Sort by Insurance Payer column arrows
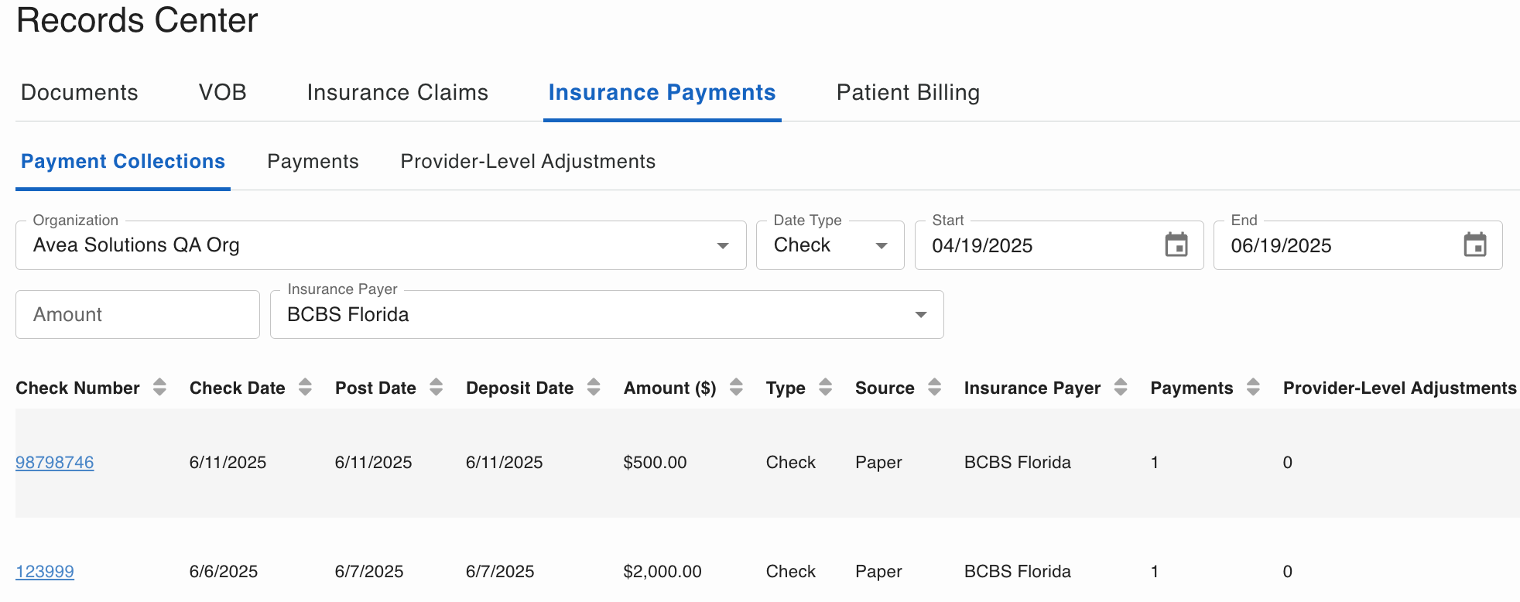 (1121, 388)
